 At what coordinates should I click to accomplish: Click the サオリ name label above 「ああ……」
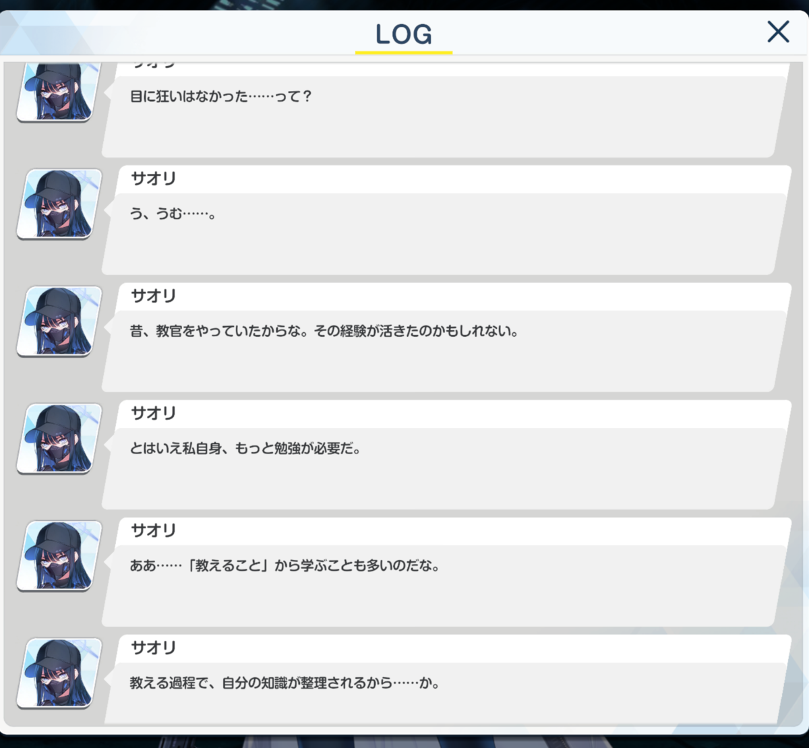pyautogui.click(x=153, y=530)
